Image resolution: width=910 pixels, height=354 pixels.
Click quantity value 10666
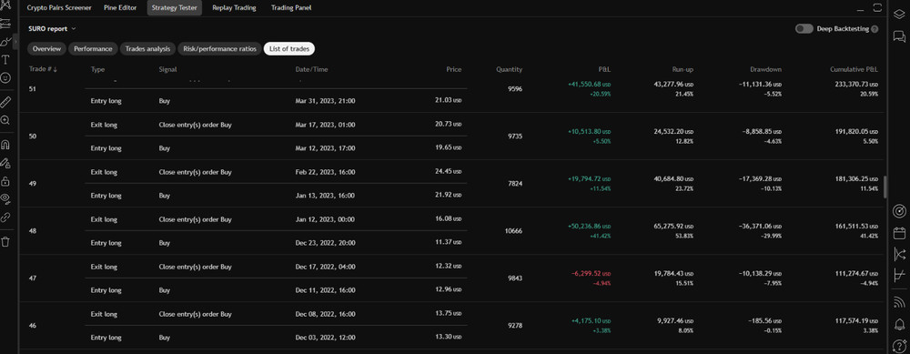click(x=513, y=231)
